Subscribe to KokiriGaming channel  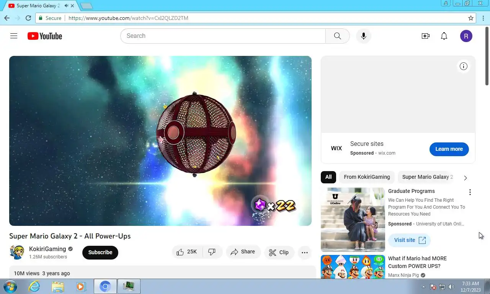(100, 252)
